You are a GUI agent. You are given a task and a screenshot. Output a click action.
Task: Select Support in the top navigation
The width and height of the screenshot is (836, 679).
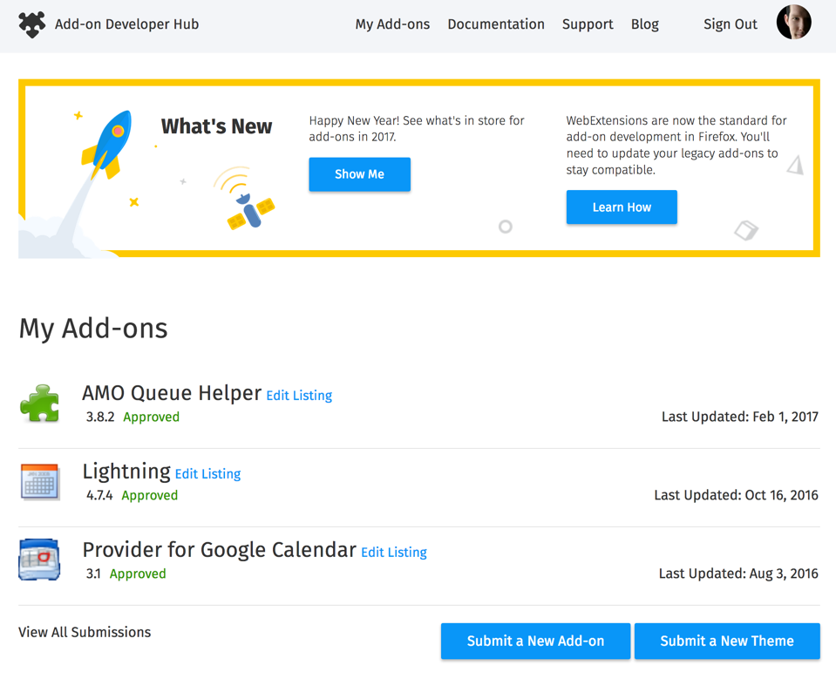tap(587, 24)
